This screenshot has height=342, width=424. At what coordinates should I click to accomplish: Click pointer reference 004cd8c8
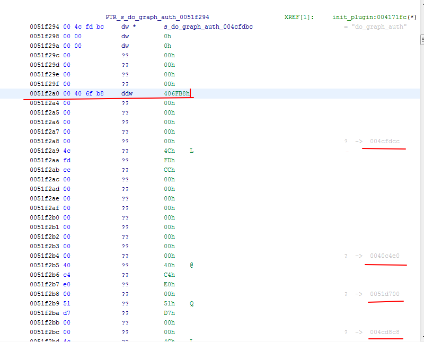(x=385, y=332)
